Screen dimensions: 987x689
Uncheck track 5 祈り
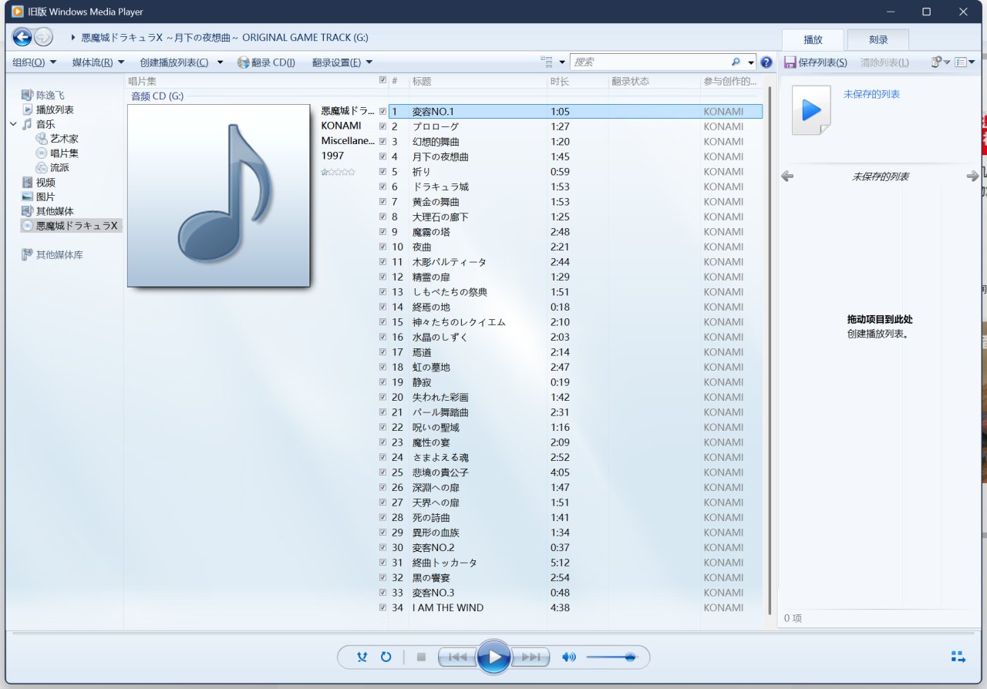382,172
